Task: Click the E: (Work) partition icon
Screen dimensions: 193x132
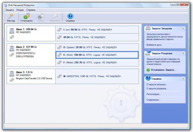Action: point(59,55)
